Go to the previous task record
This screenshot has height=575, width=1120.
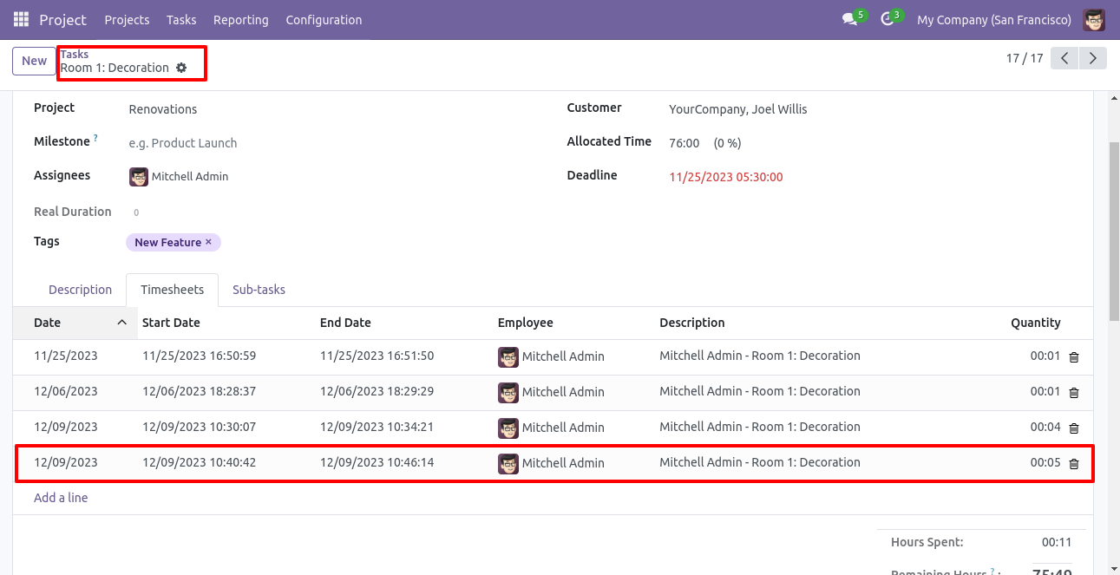tap(1064, 58)
